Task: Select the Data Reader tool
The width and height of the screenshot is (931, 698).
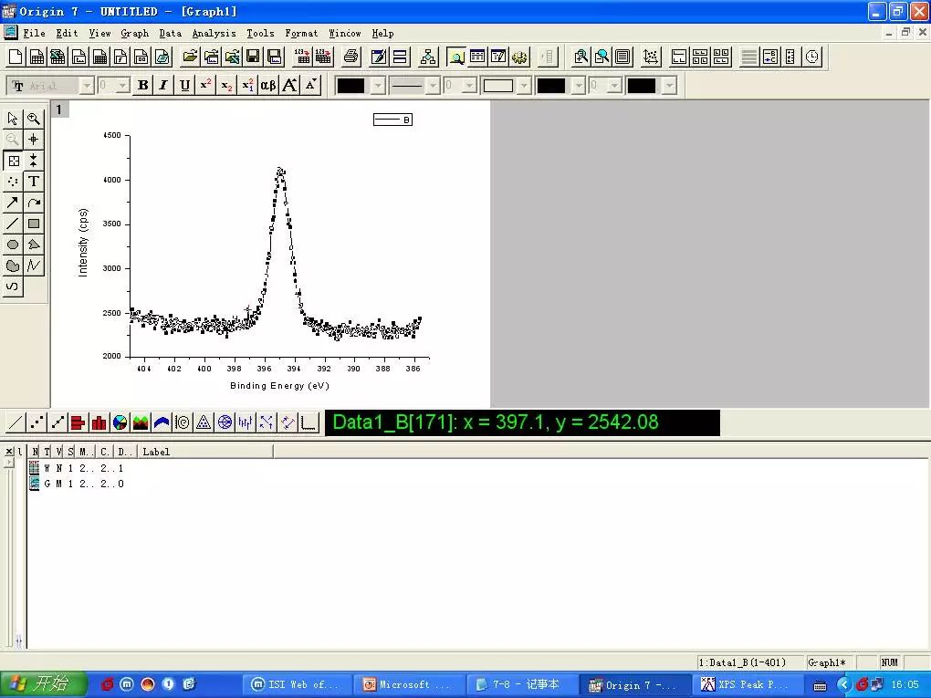Action: coord(13,161)
